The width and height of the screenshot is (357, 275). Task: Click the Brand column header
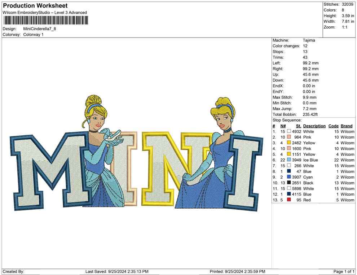pos(347,126)
